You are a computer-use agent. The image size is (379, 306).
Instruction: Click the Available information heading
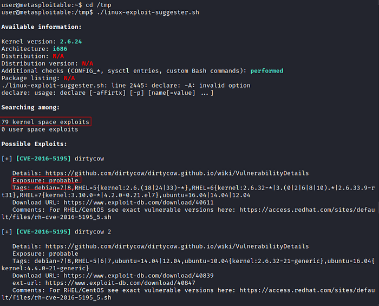point(41,27)
